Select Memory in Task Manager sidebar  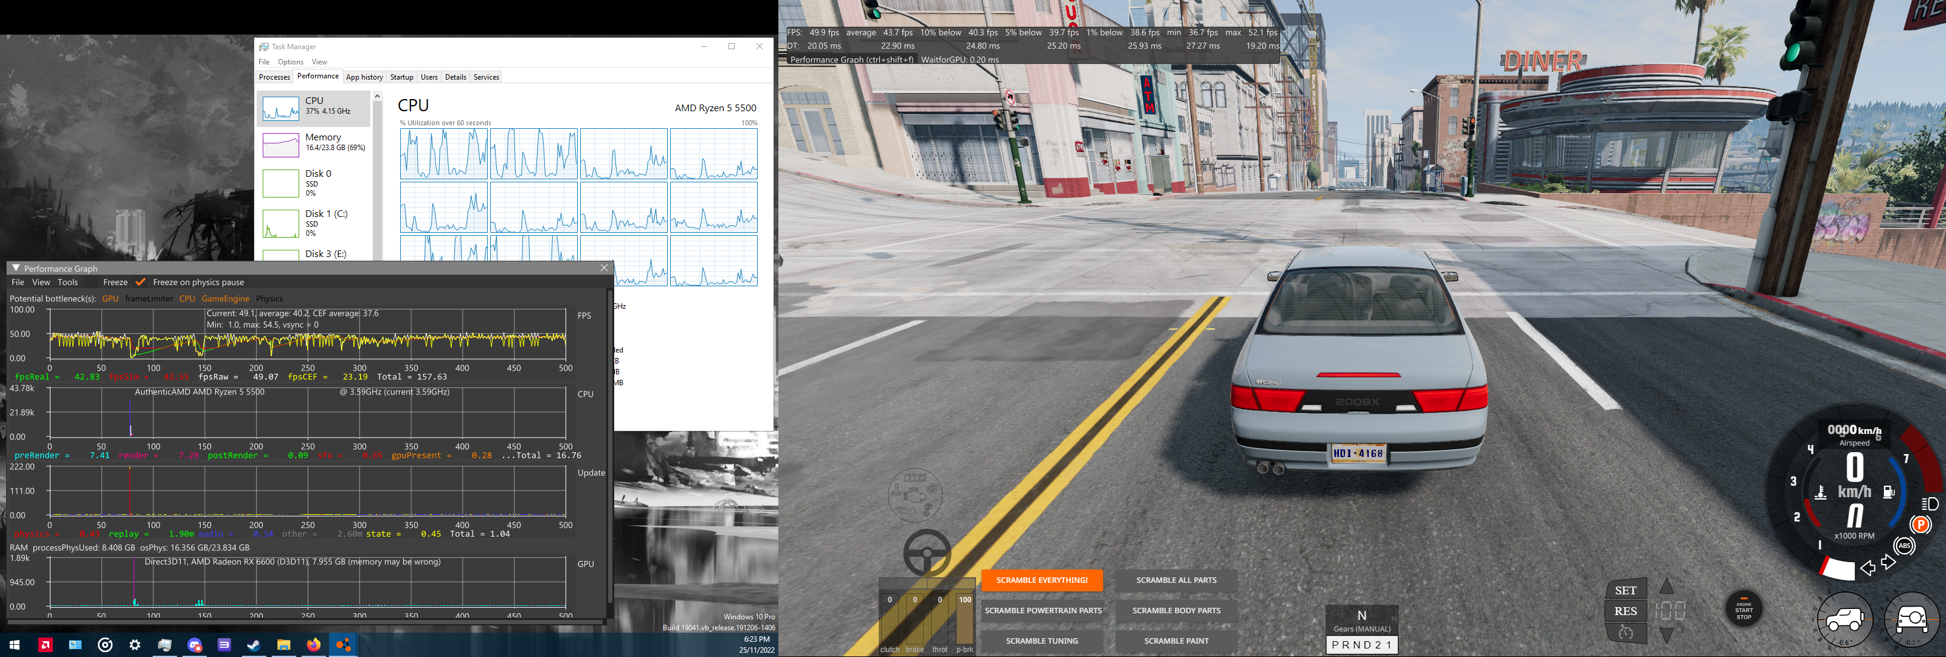[314, 144]
